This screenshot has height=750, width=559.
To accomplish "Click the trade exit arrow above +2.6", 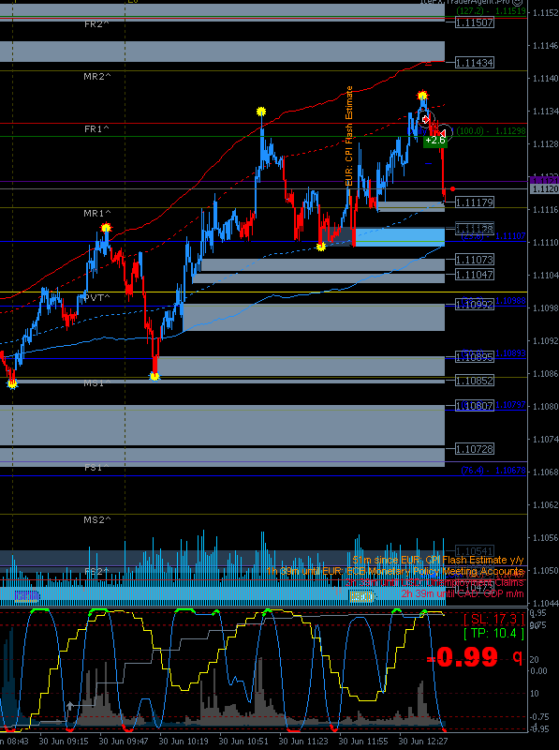I will click(443, 133).
